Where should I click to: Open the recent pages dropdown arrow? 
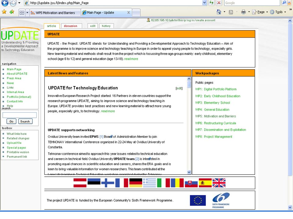tap(19, 3)
